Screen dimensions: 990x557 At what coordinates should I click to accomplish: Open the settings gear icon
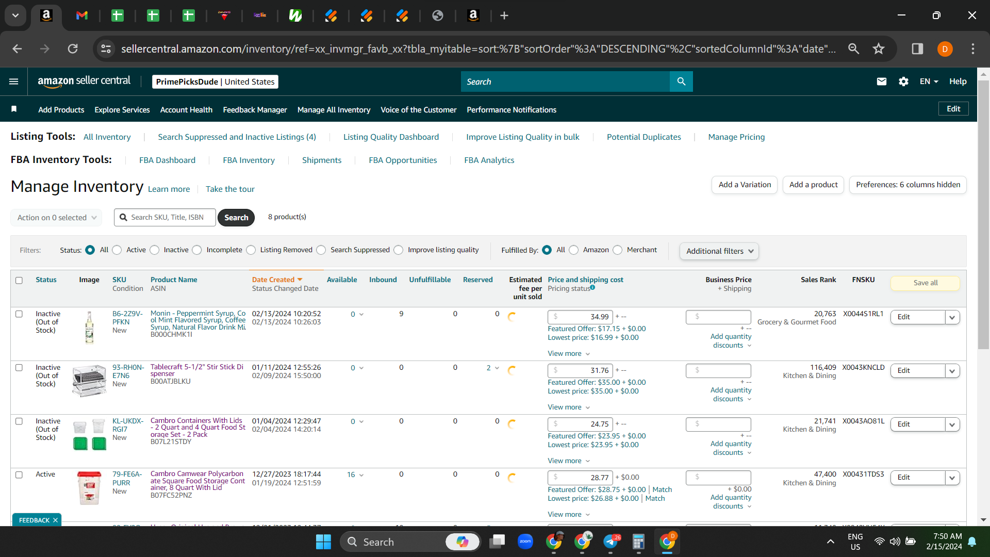[903, 81]
